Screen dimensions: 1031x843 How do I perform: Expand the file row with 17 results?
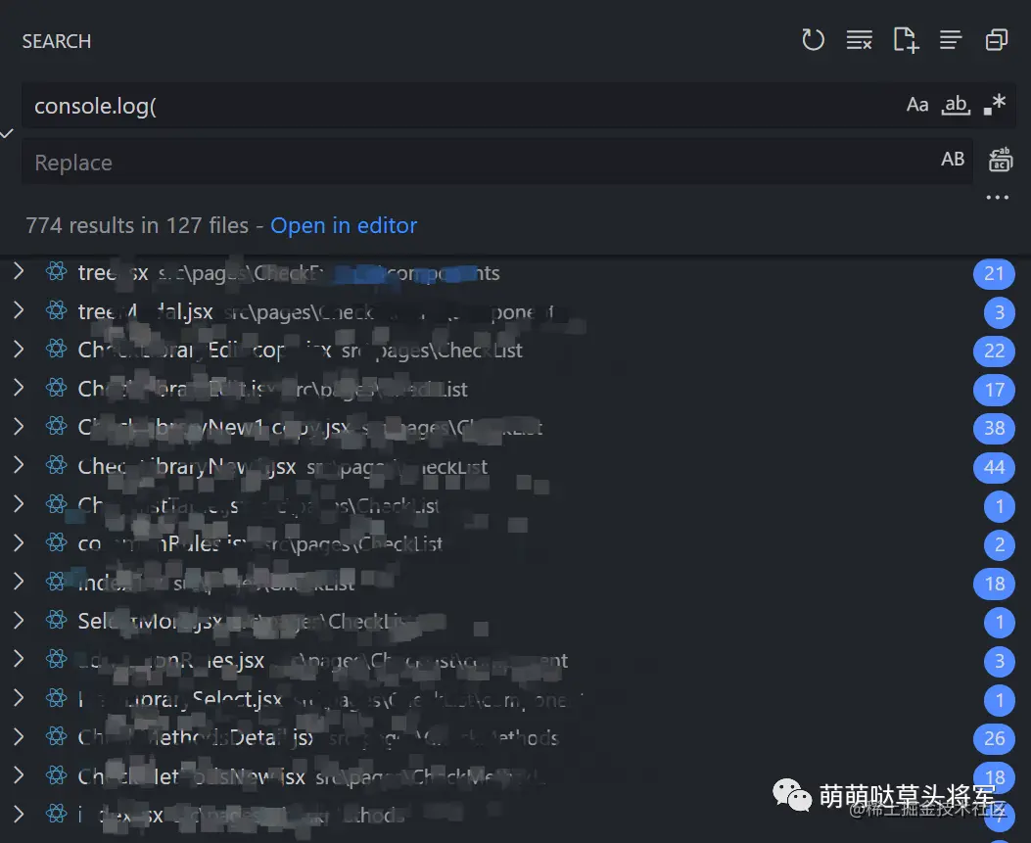click(x=19, y=388)
